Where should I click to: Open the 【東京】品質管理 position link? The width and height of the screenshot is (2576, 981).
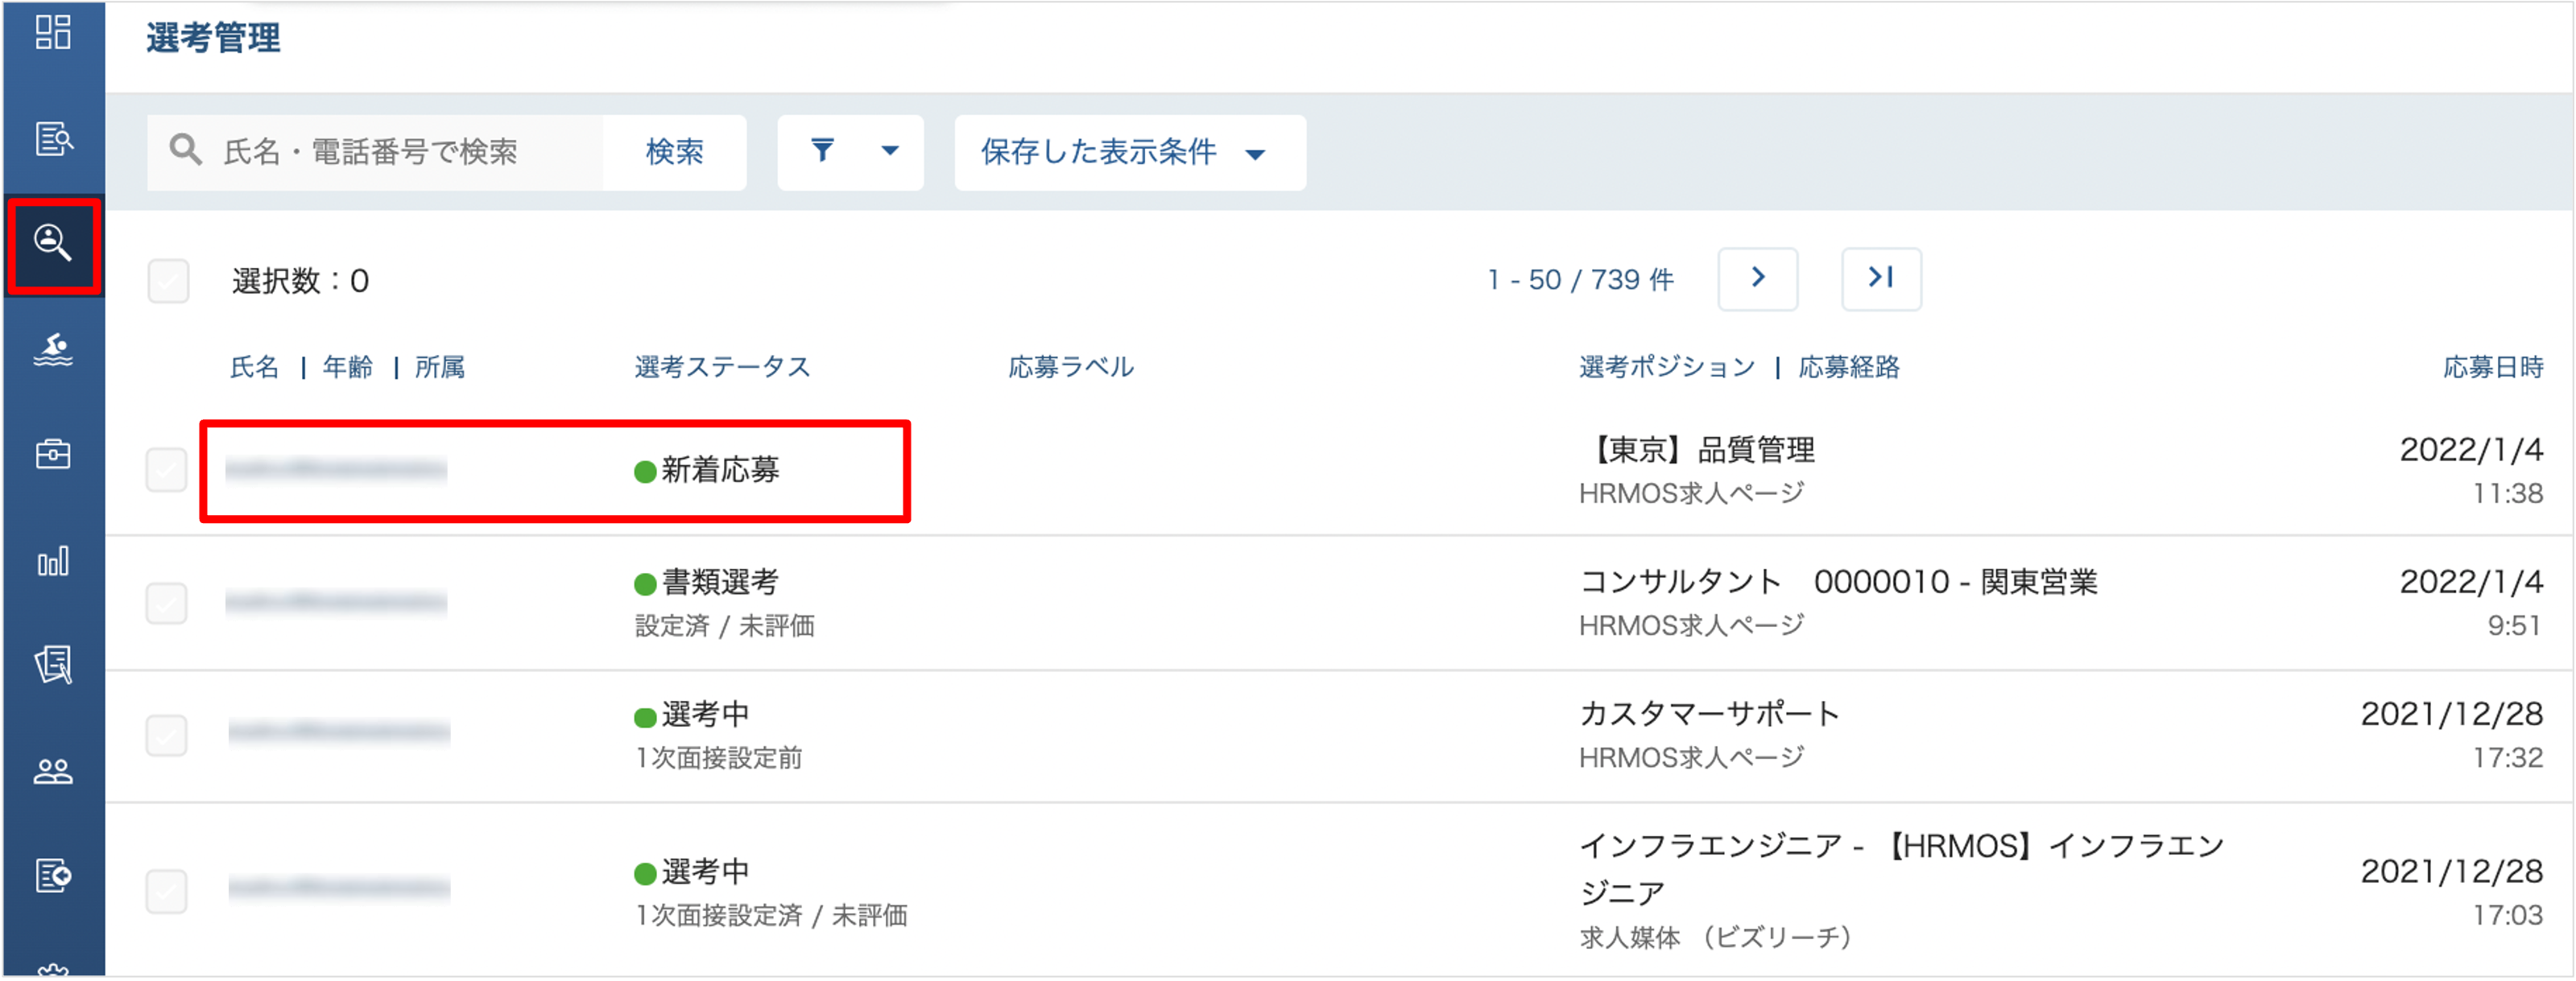[1697, 450]
